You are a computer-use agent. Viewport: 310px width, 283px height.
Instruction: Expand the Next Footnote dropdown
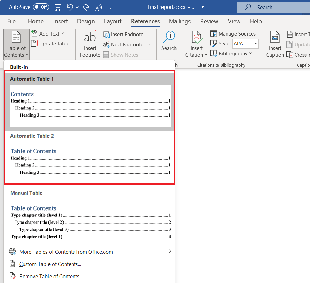point(149,44)
